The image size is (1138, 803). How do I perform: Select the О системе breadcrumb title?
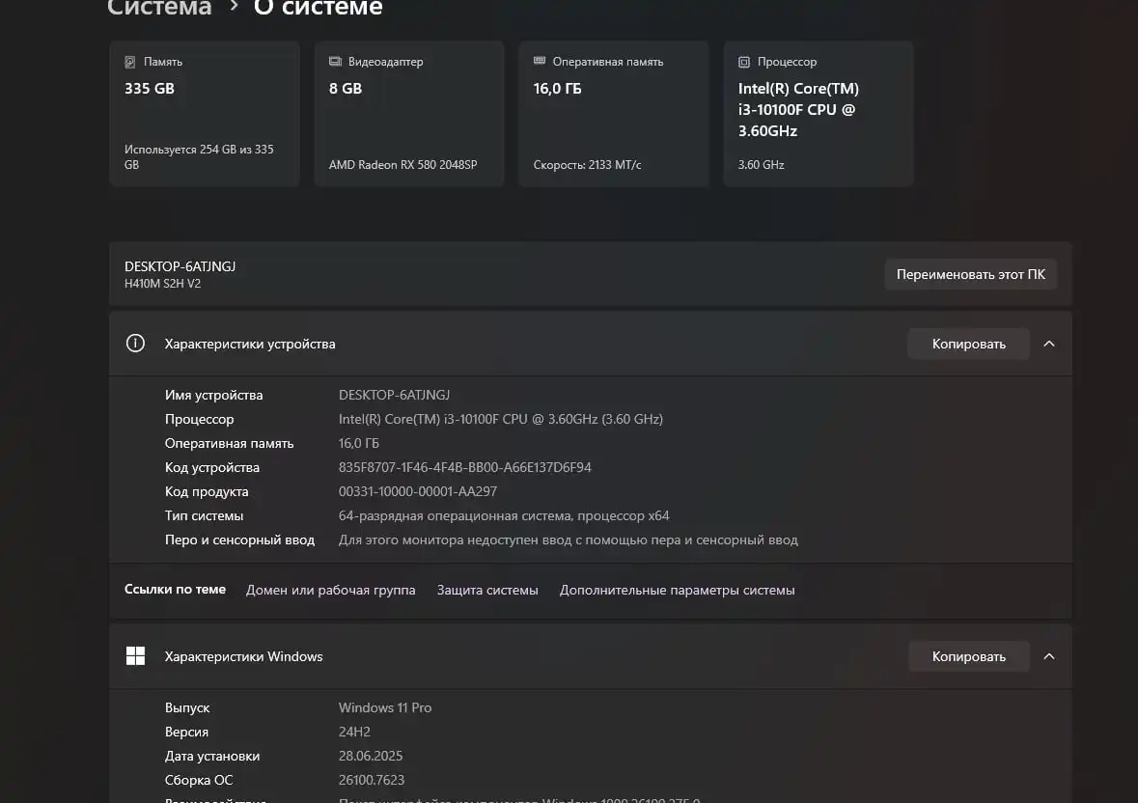[x=318, y=9]
